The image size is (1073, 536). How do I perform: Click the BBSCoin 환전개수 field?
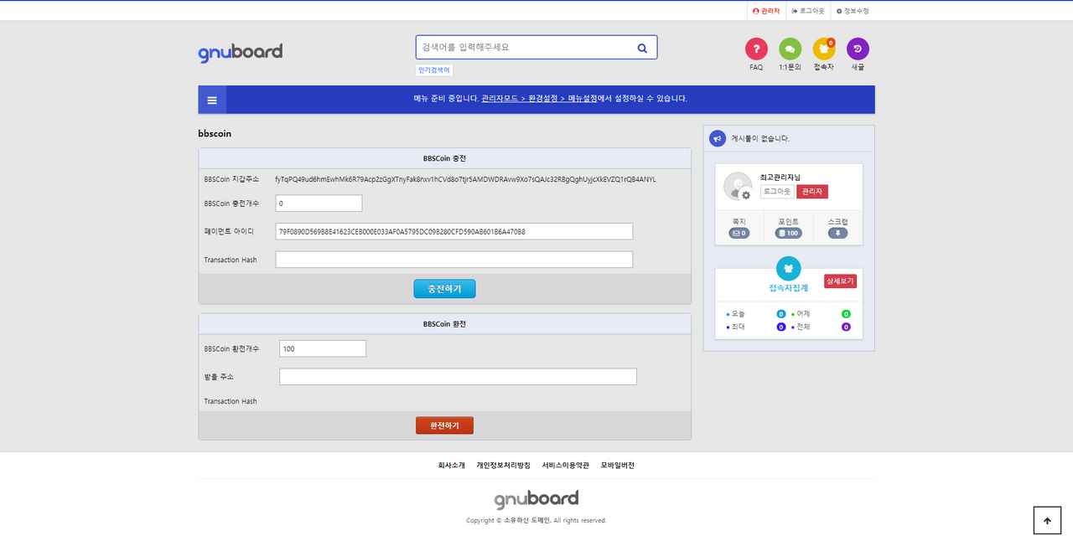coord(323,348)
